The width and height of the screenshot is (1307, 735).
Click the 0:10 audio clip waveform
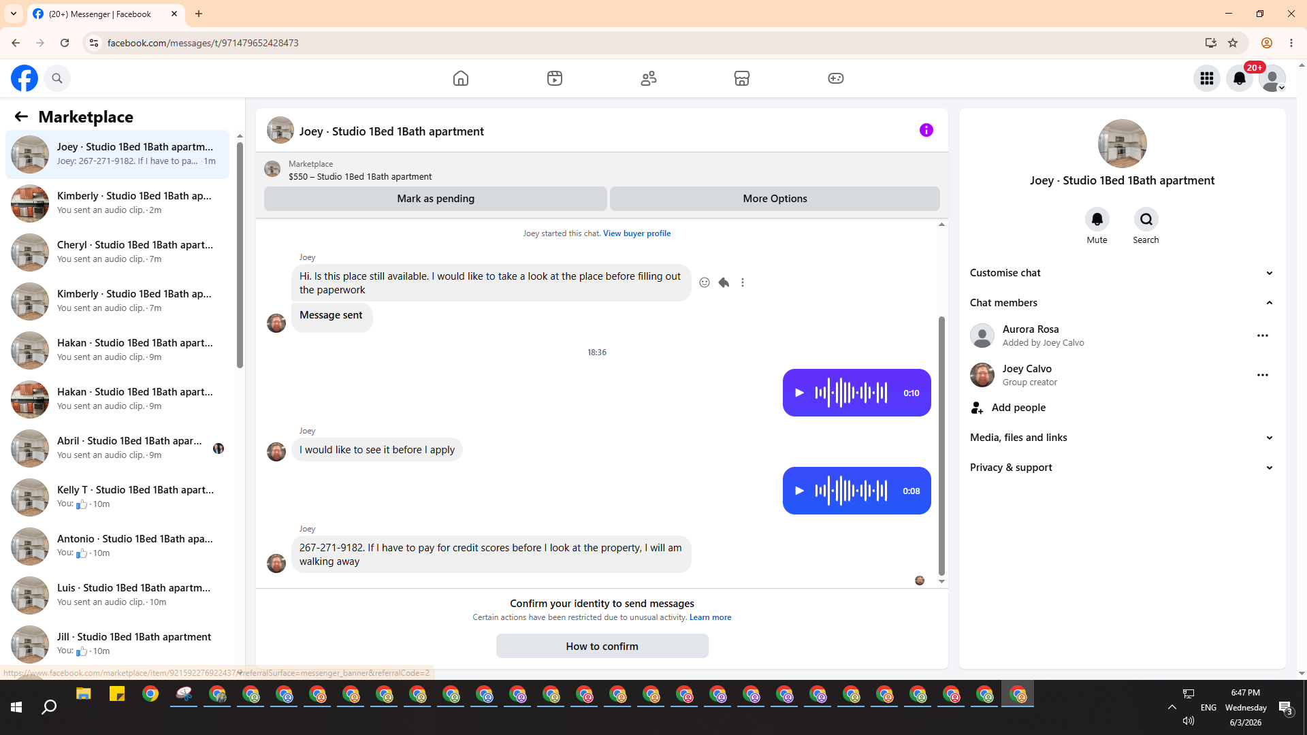tap(851, 393)
